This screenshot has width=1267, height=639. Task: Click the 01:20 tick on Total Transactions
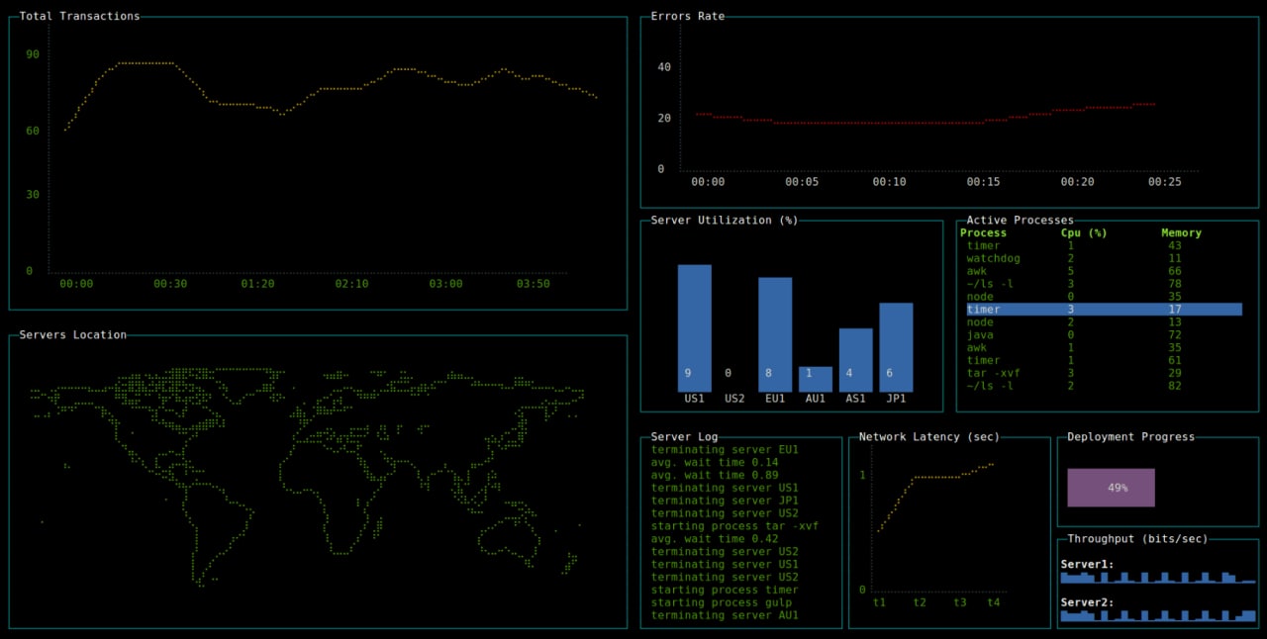pyautogui.click(x=257, y=284)
